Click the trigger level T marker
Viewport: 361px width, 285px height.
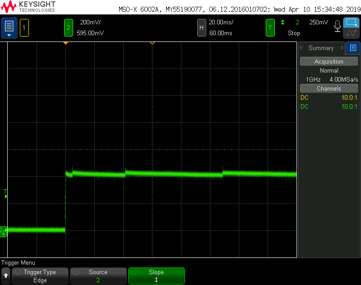click(5, 194)
